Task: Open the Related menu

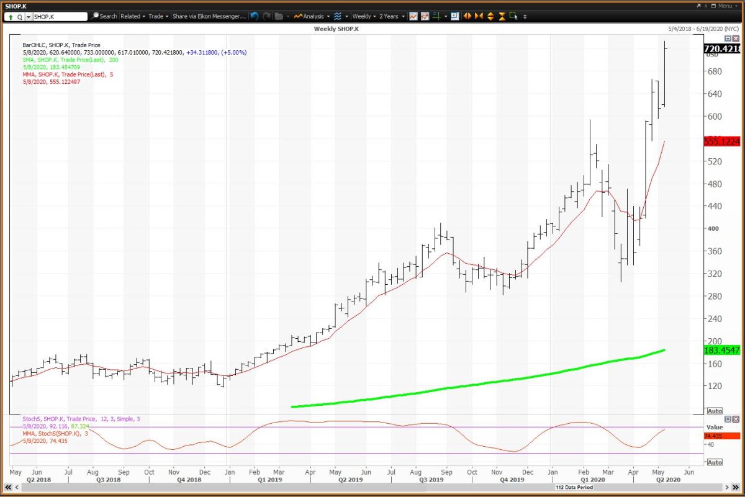Action: pos(133,16)
